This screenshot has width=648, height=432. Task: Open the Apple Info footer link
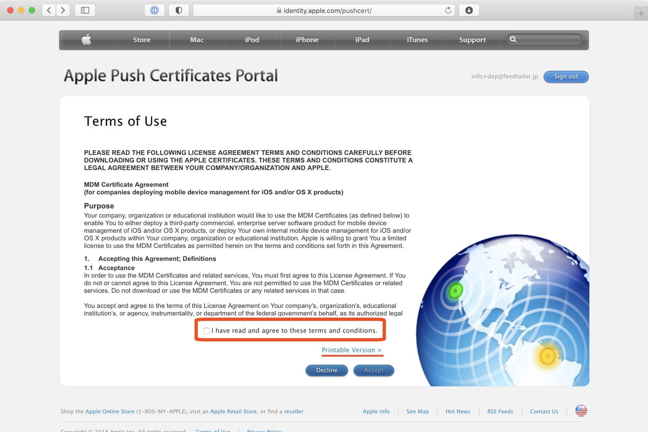coord(376,411)
